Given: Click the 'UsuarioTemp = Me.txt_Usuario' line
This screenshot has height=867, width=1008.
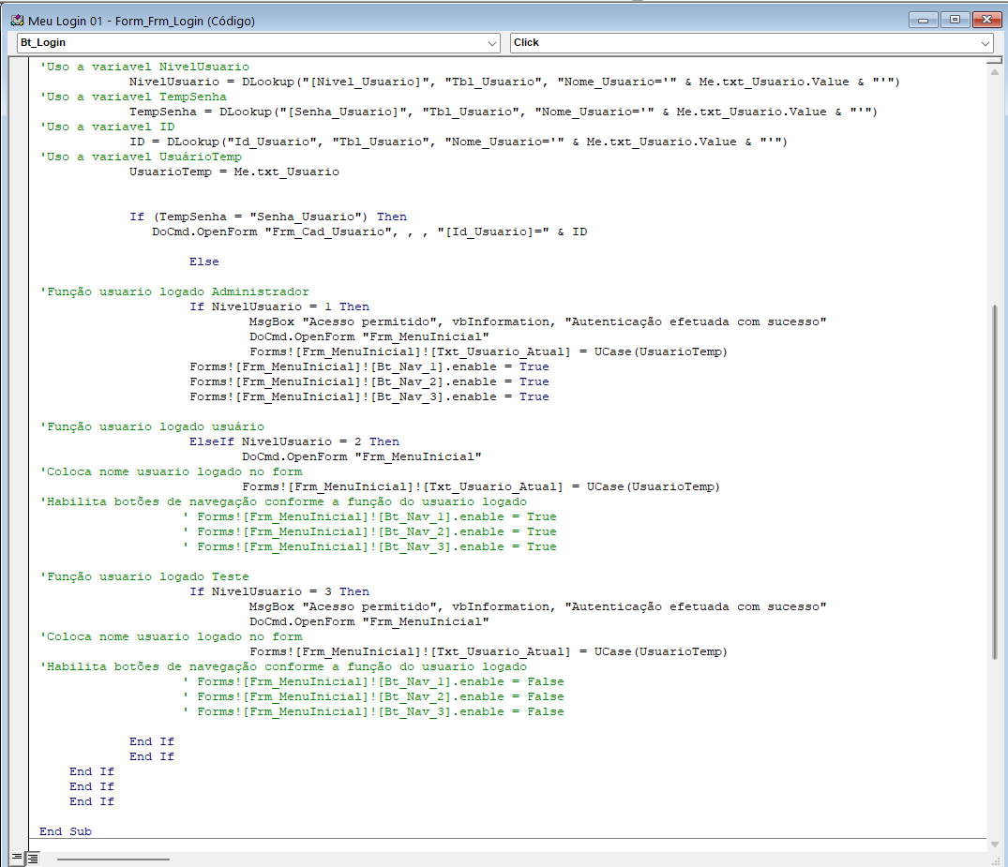Looking at the screenshot, I should click(234, 172).
